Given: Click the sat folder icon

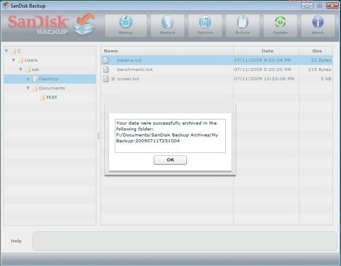Looking at the screenshot, I should click(x=28, y=70).
